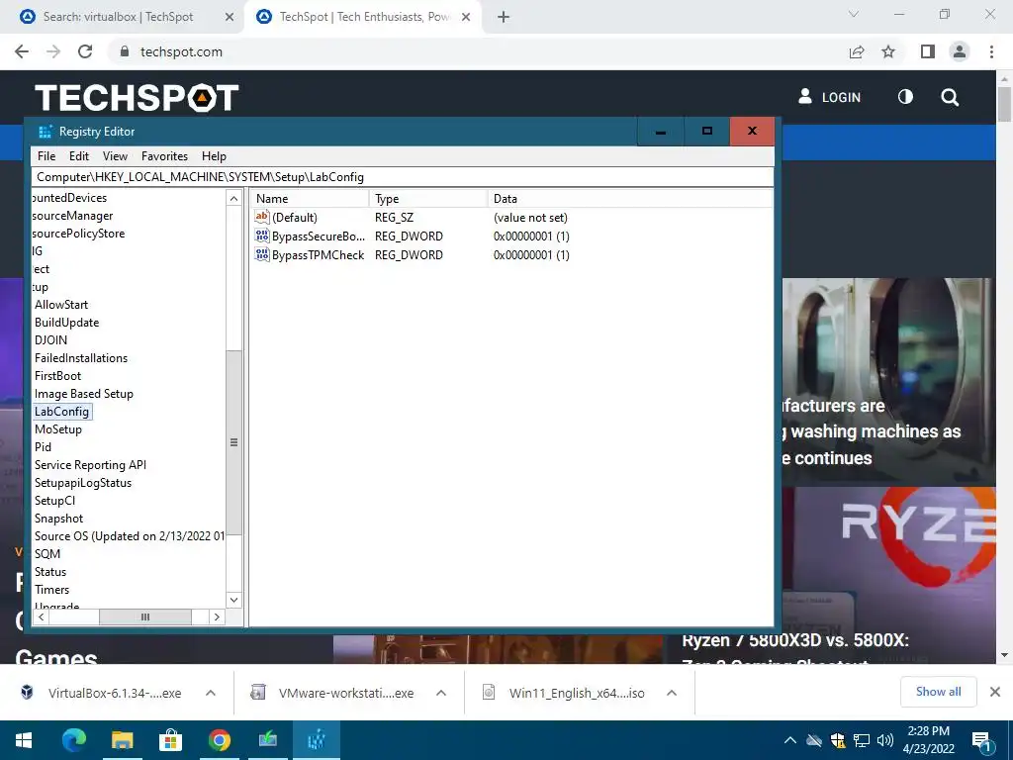Select the BuildUpdate key
Image resolution: width=1013 pixels, height=760 pixels.
click(66, 323)
